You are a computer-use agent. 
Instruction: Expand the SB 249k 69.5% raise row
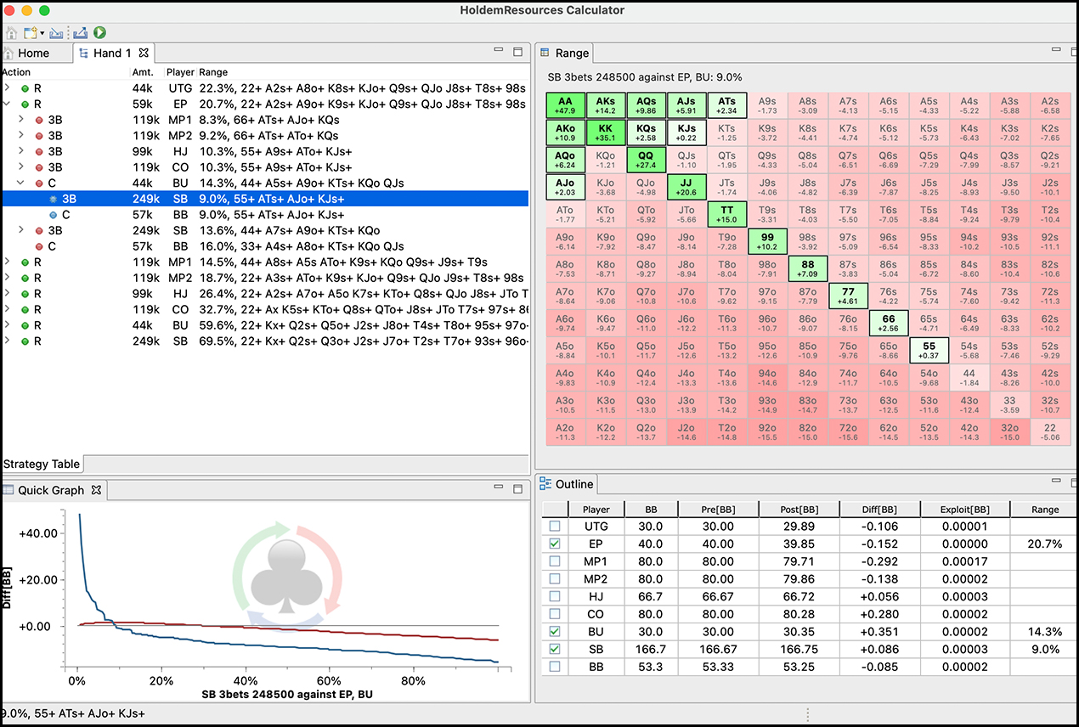click(x=8, y=341)
